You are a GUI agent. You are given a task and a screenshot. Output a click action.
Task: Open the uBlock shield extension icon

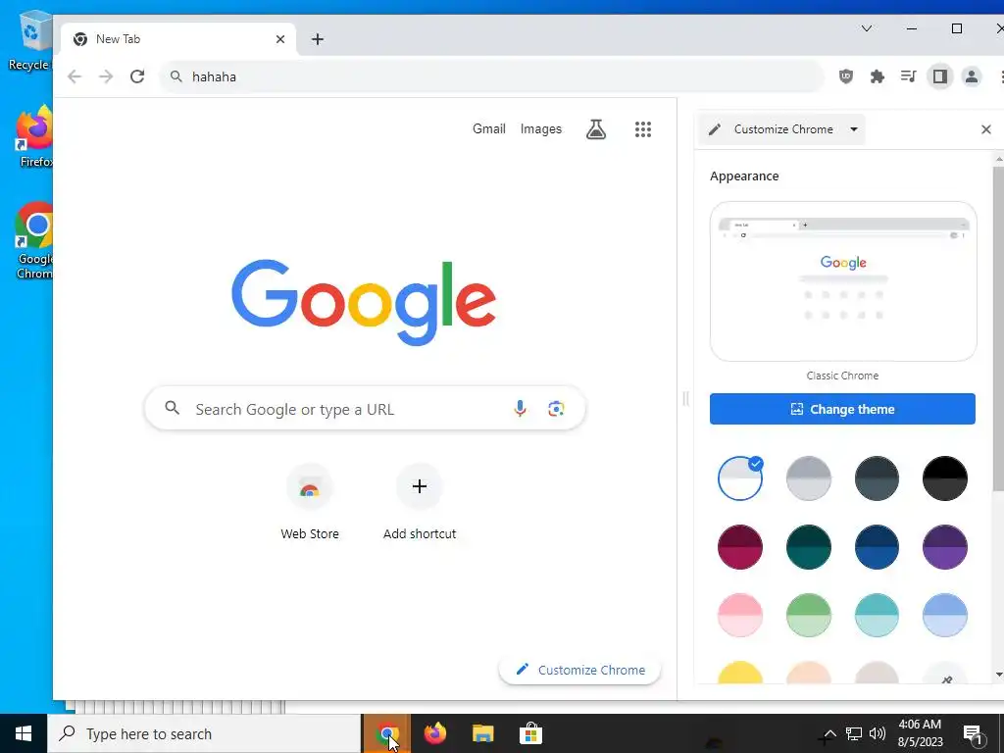pyautogui.click(x=846, y=76)
